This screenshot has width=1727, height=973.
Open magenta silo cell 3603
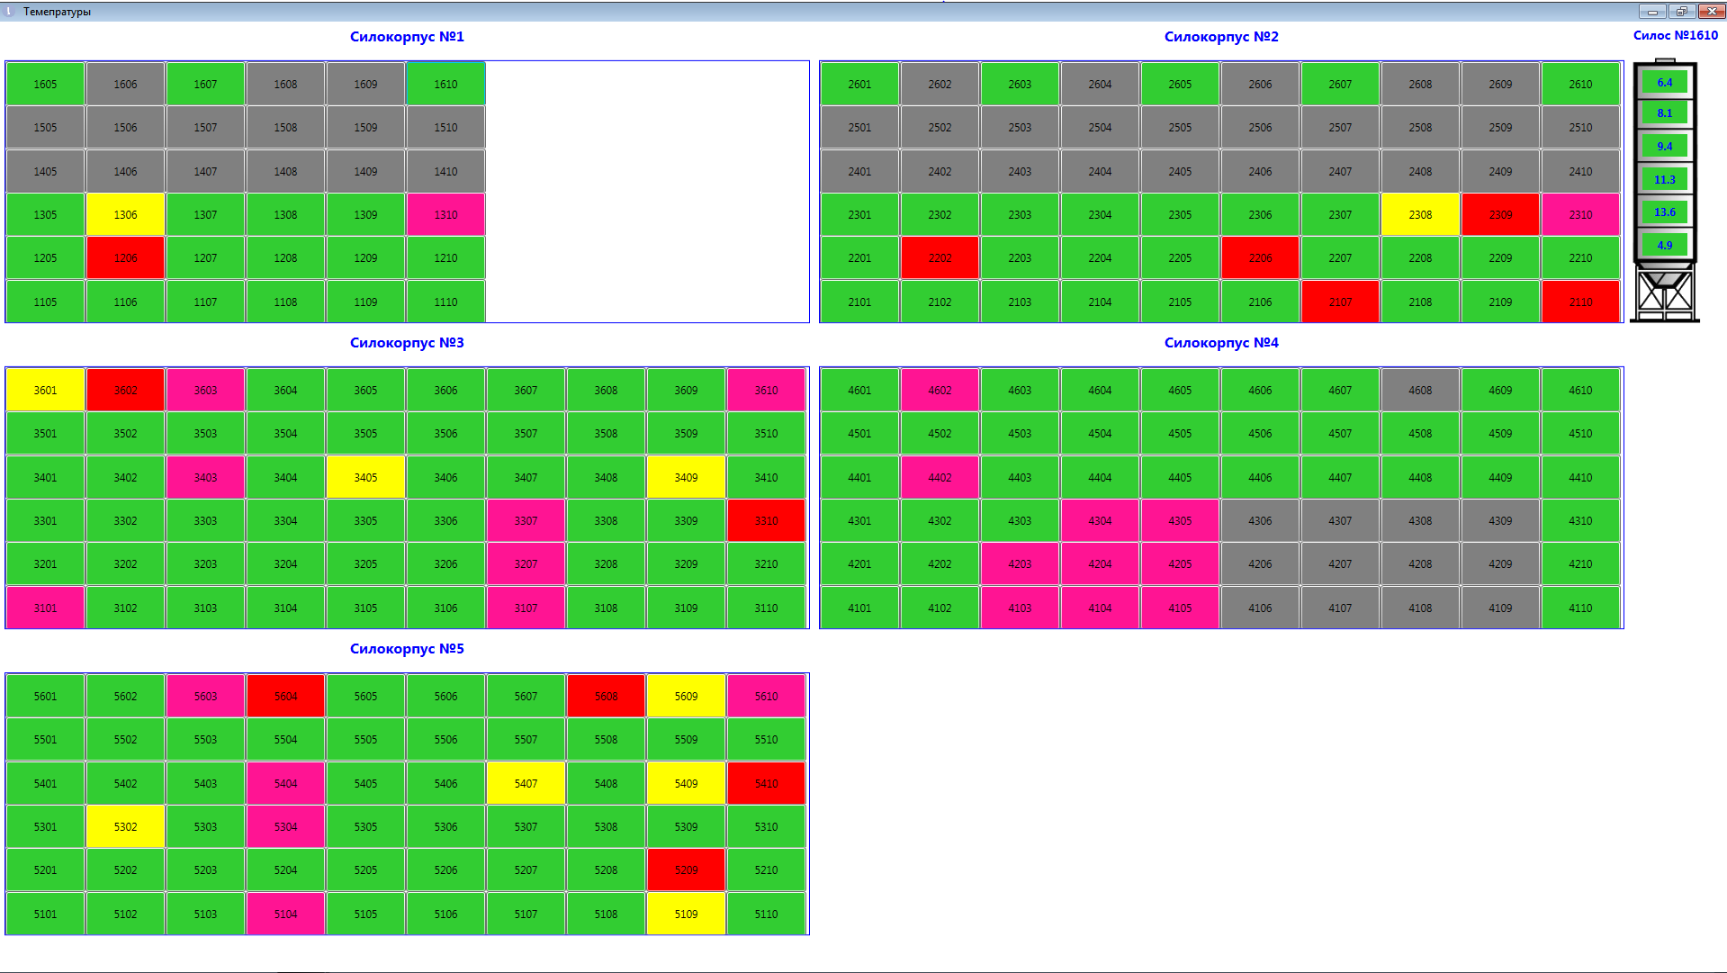[205, 390]
